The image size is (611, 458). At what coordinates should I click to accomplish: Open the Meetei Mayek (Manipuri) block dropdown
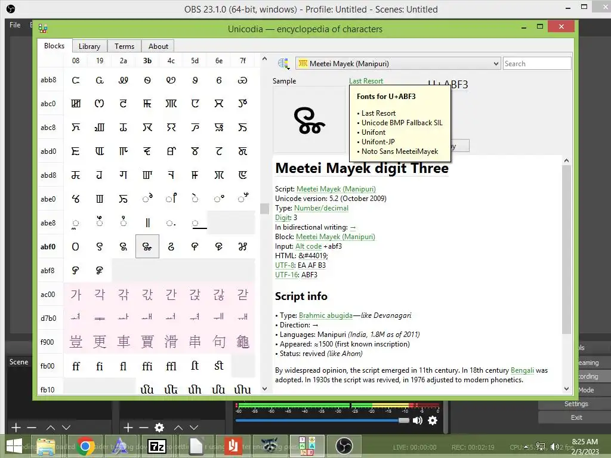coord(398,63)
